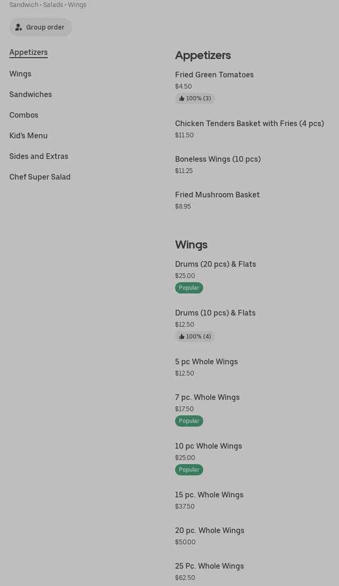The image size is (339, 586).
Task: Navigate to Kid's Menu section
Action: (x=29, y=135)
